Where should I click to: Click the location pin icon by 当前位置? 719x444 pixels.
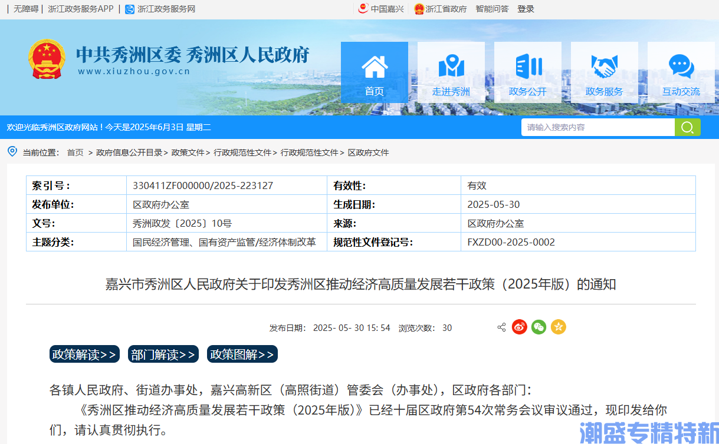coord(12,151)
